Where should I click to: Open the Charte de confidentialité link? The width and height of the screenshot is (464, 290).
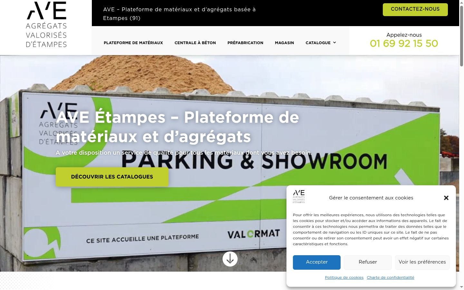click(391, 277)
